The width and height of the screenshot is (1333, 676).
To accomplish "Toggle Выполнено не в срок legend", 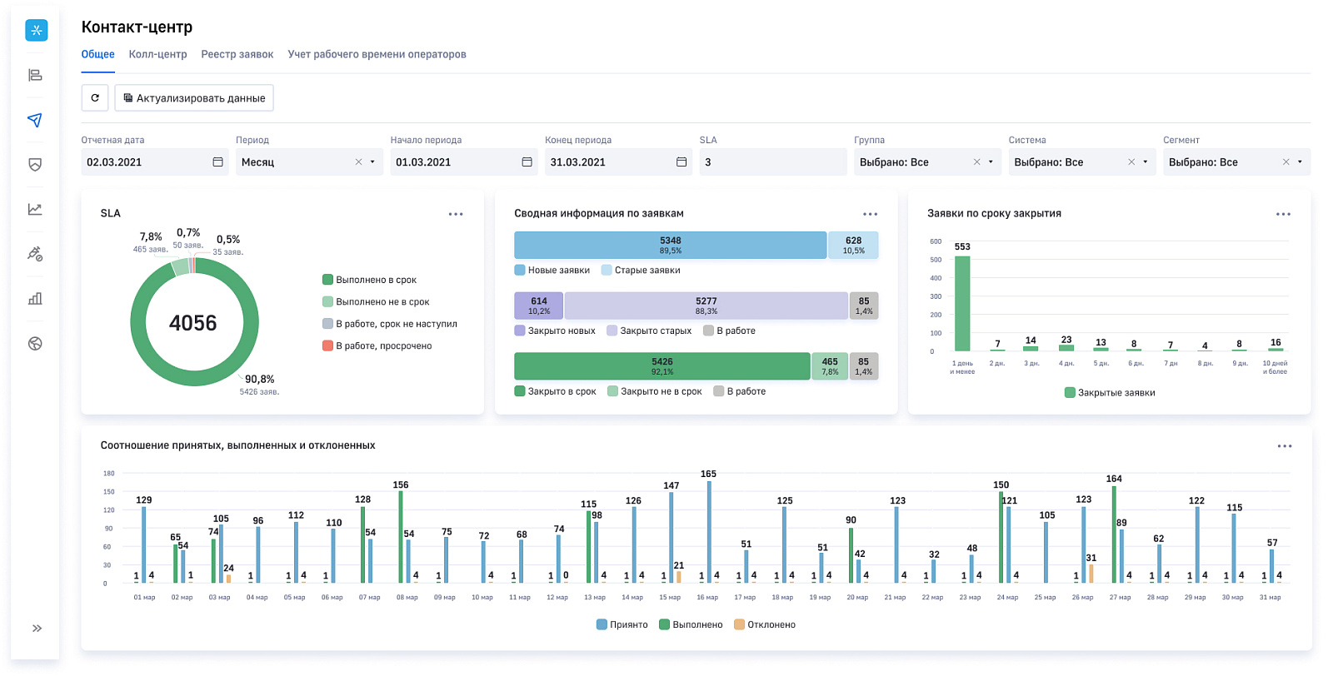I will 377,302.
